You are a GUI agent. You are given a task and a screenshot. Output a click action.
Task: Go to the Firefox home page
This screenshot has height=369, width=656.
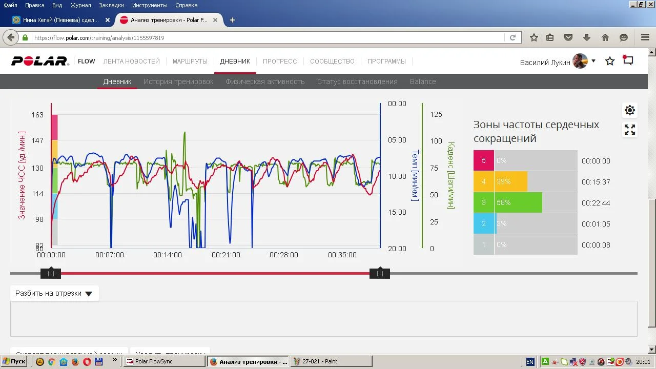[x=605, y=37]
